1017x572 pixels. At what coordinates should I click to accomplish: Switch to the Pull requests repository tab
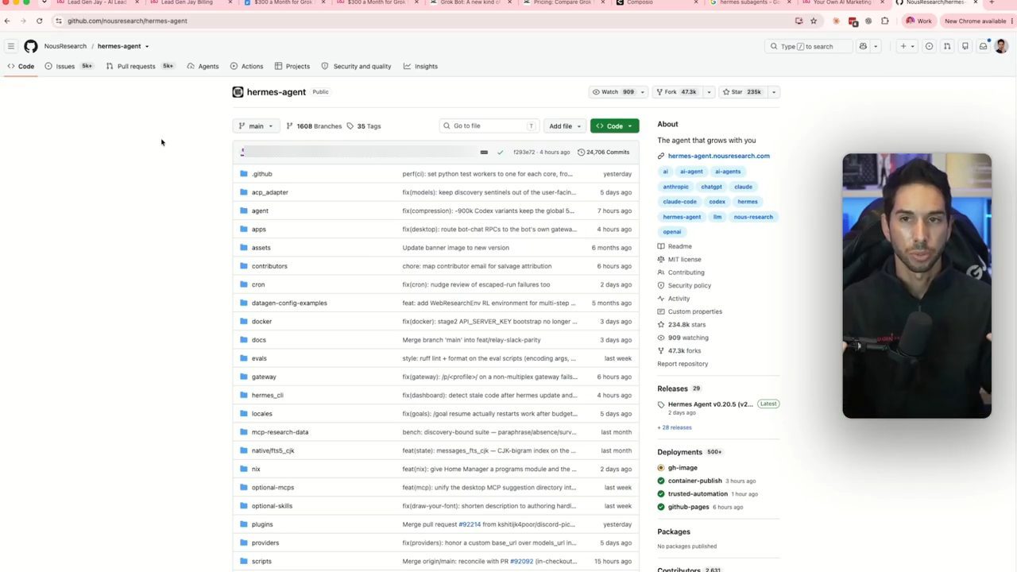140,66
